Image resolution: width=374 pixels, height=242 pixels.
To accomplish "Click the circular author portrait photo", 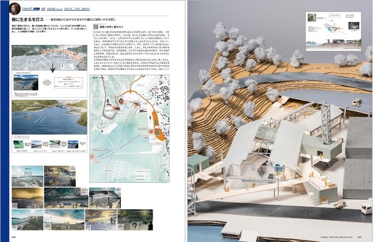I will 14,9.
